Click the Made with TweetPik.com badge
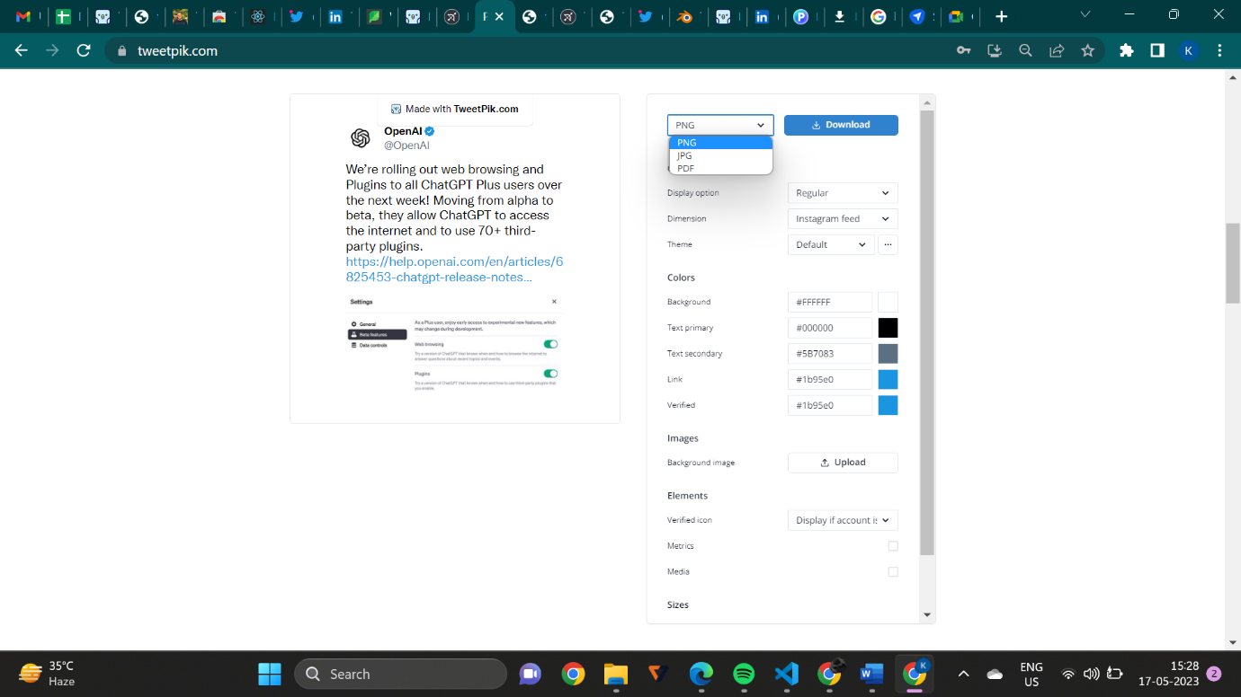1241x697 pixels. point(455,109)
